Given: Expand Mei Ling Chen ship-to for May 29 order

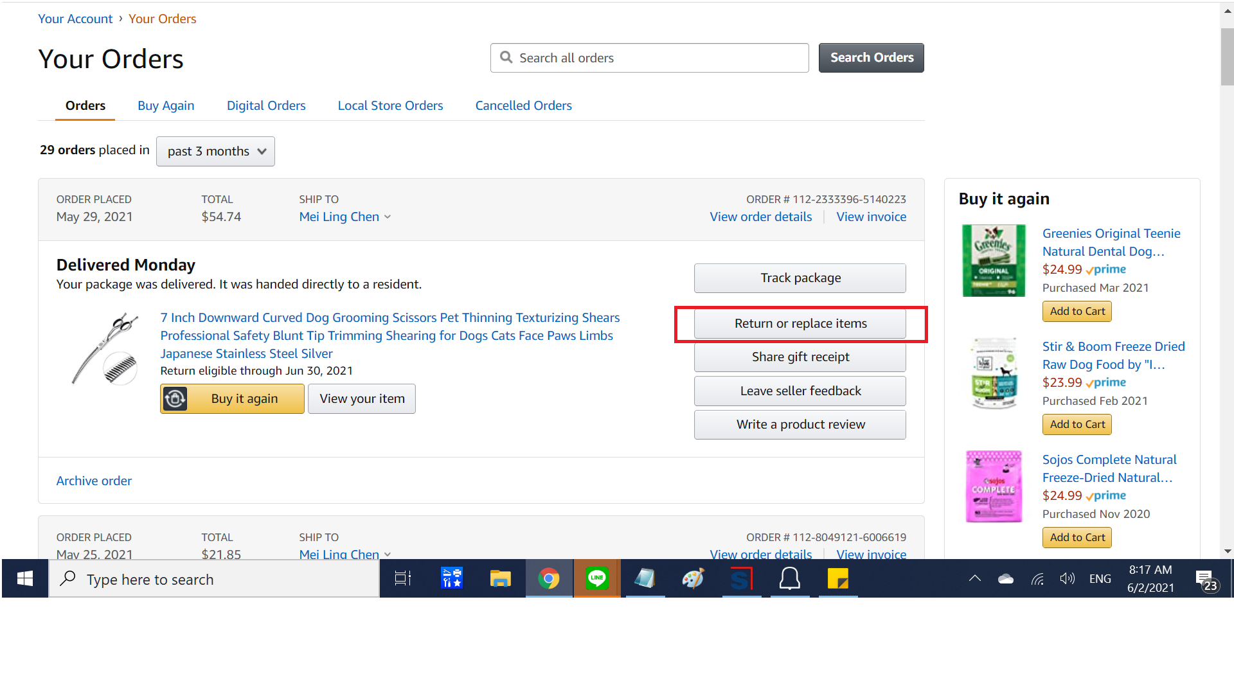Looking at the screenshot, I should (345, 217).
